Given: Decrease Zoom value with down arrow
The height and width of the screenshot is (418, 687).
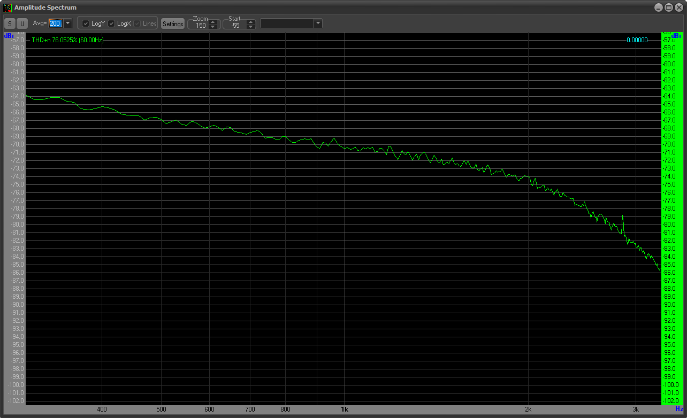Looking at the screenshot, I should point(213,26).
